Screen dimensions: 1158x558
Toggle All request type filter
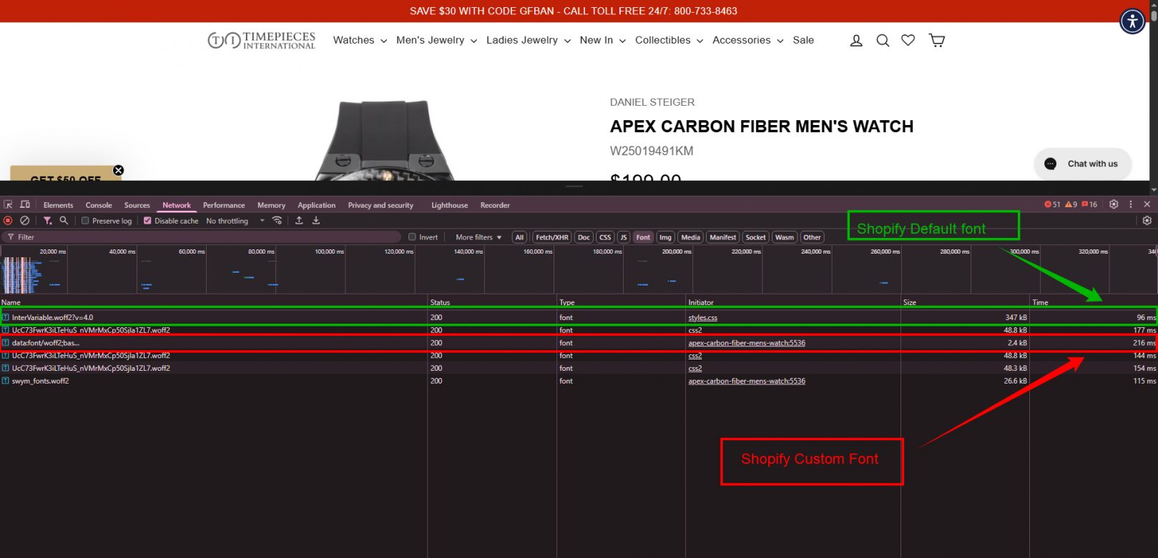point(519,237)
